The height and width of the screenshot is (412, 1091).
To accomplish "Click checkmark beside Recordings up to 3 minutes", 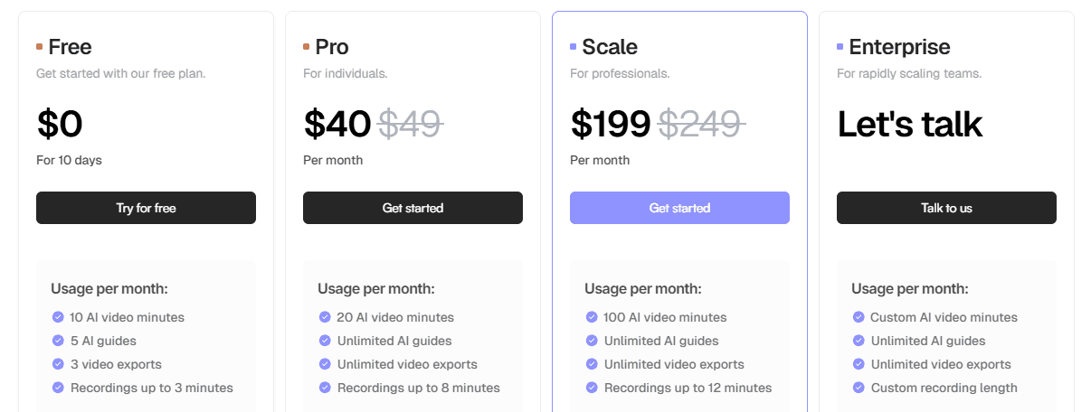I will [x=58, y=388].
